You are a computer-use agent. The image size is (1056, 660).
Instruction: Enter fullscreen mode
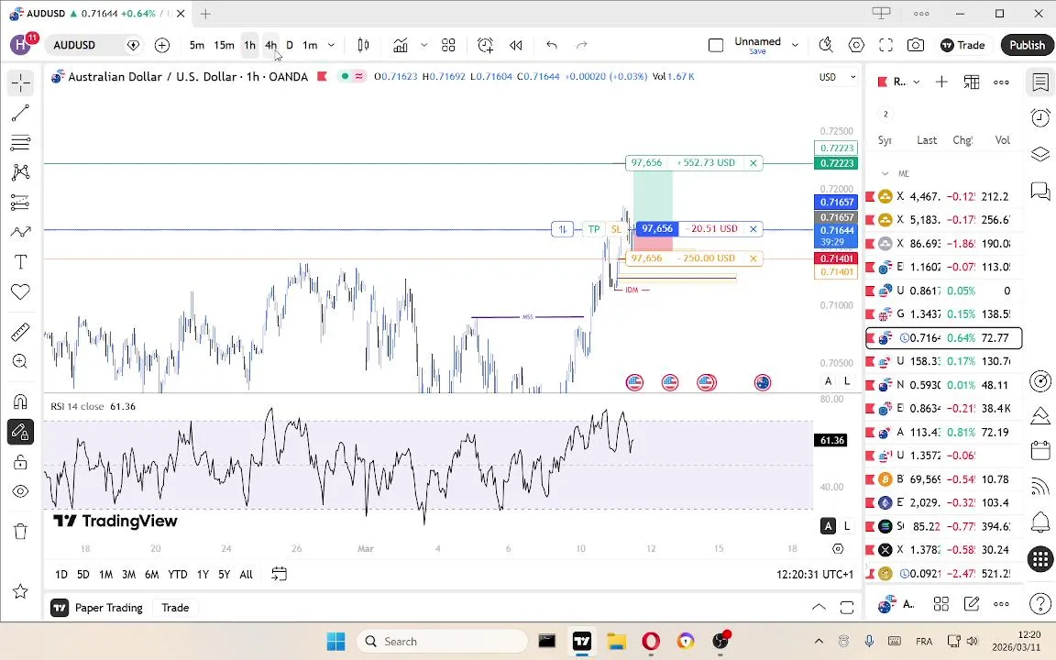885,45
